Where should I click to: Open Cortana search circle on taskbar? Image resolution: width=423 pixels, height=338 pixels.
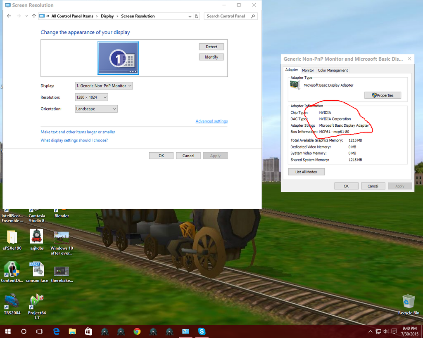point(24,331)
